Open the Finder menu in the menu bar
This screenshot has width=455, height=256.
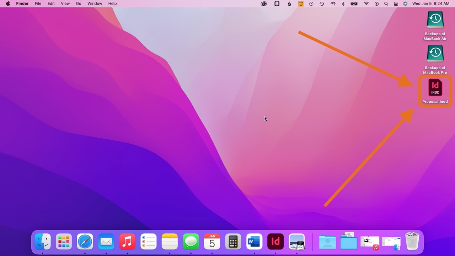tap(22, 4)
